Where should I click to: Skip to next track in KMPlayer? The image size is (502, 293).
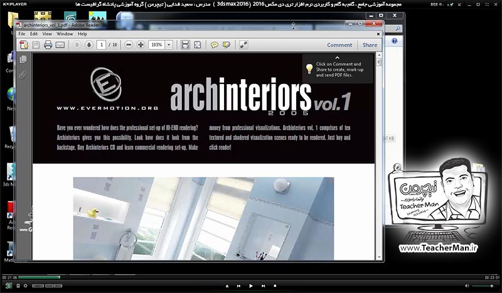263,285
